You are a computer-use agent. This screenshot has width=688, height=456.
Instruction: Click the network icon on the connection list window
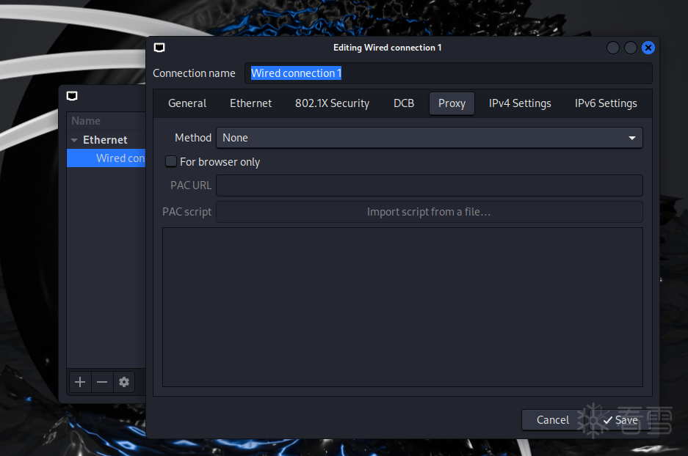[x=71, y=96]
